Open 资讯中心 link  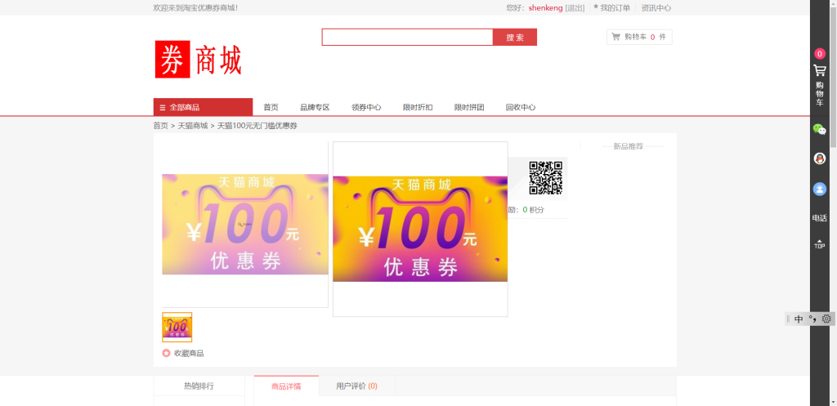click(x=656, y=8)
